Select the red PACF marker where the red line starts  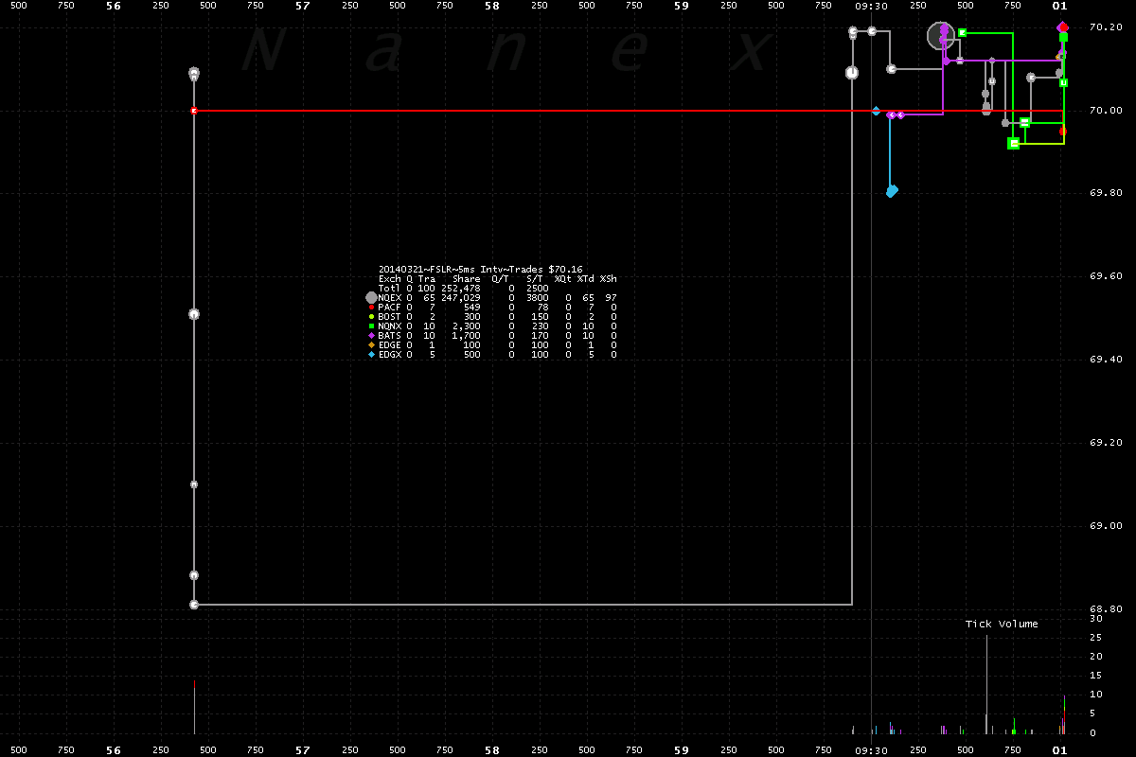tap(194, 111)
